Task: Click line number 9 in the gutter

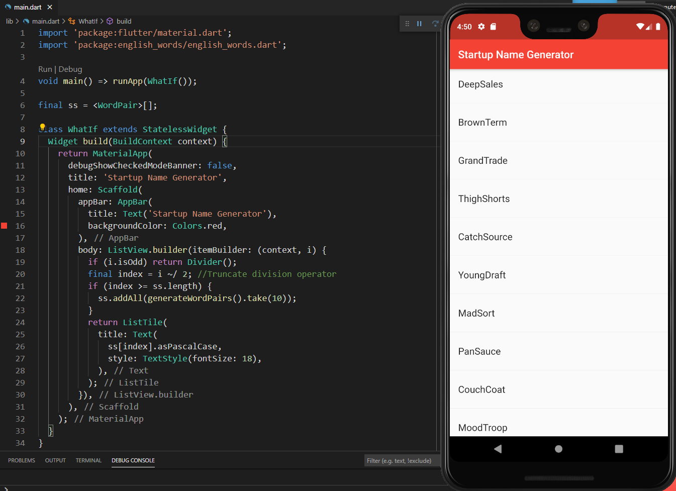Action: 23,141
